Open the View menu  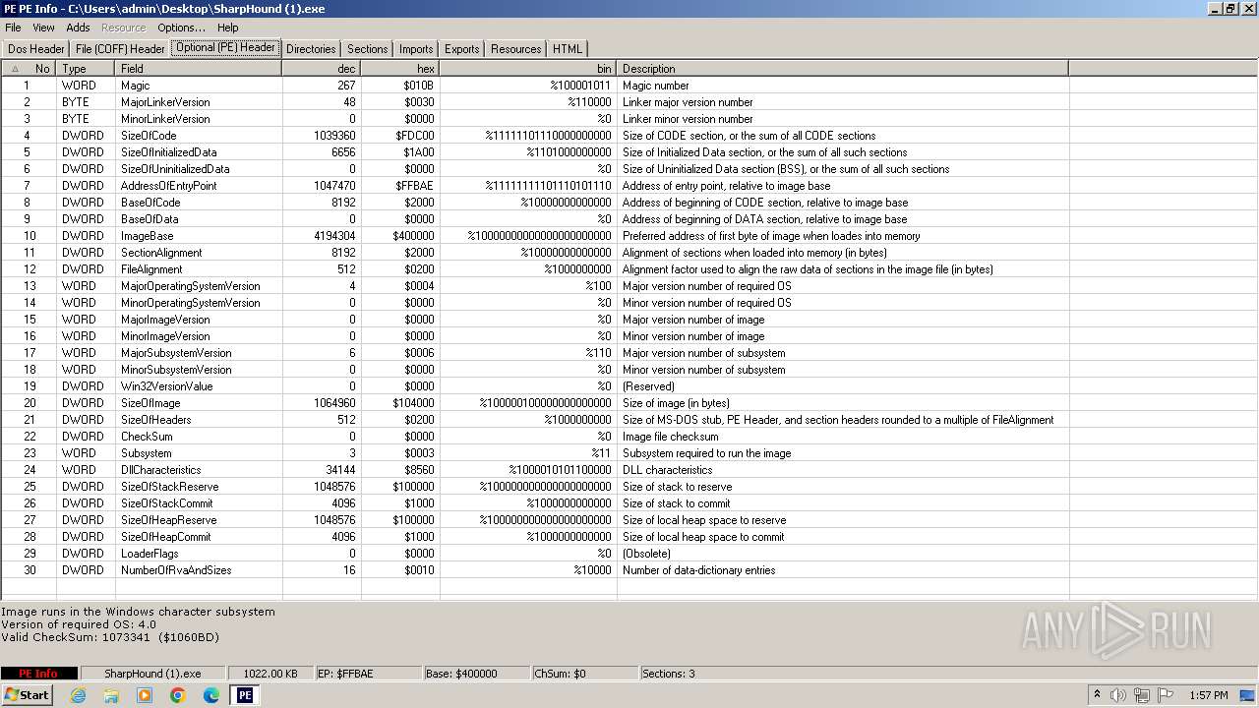tap(43, 28)
